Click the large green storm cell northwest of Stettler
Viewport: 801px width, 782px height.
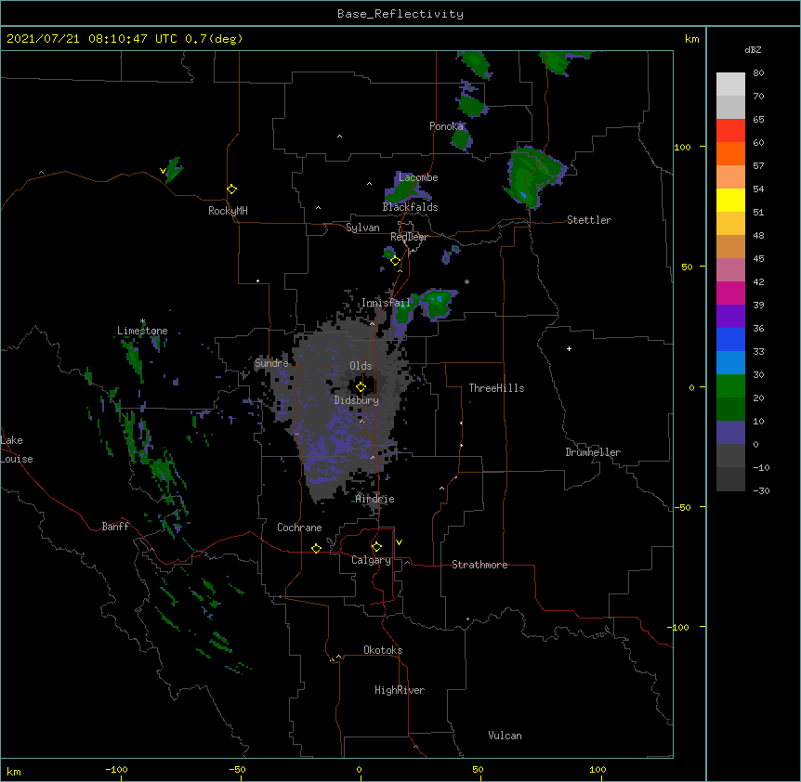[533, 176]
